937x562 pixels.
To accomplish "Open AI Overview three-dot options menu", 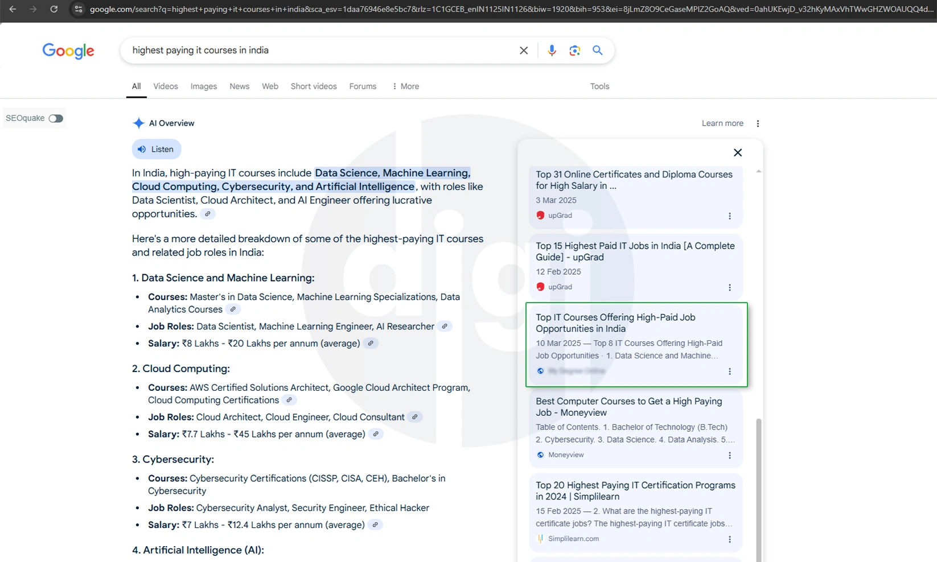I will [758, 123].
